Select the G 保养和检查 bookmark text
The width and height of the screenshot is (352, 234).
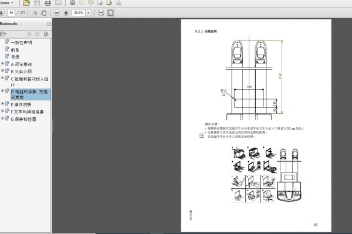click(x=23, y=119)
